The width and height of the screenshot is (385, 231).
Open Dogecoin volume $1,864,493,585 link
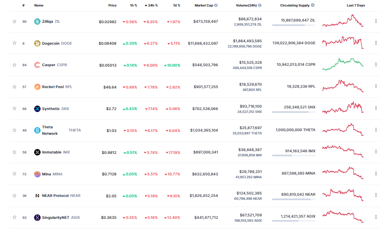247,41
